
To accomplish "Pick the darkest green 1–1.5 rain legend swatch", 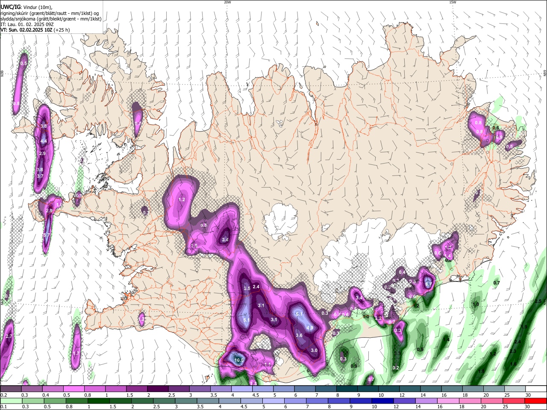I will (98, 401).
